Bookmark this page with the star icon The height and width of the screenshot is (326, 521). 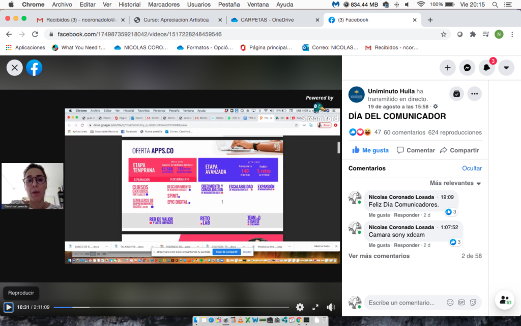pos(444,34)
